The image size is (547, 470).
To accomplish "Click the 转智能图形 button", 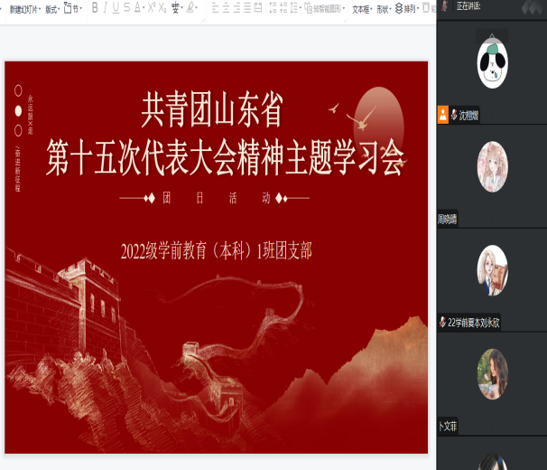I will click(x=326, y=9).
